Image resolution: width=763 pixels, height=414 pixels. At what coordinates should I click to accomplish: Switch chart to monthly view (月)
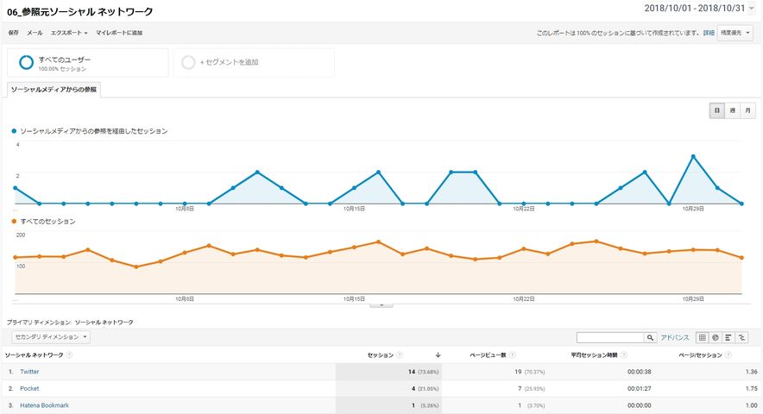[x=748, y=110]
